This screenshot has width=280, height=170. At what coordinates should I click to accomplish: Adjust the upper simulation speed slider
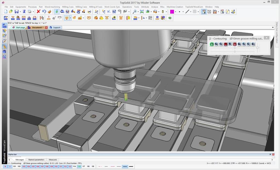click(x=235, y=48)
